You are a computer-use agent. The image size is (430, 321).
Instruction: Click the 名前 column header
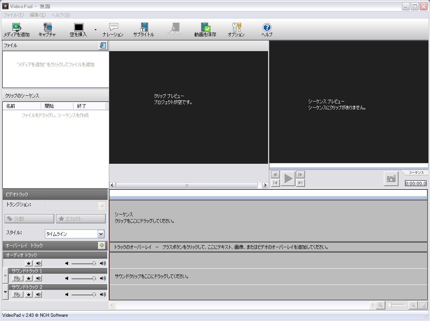coord(22,106)
